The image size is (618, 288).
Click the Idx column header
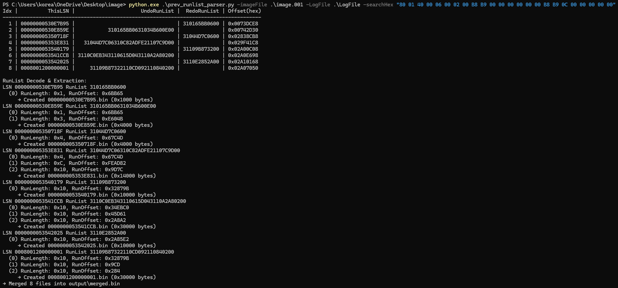(x=7, y=11)
